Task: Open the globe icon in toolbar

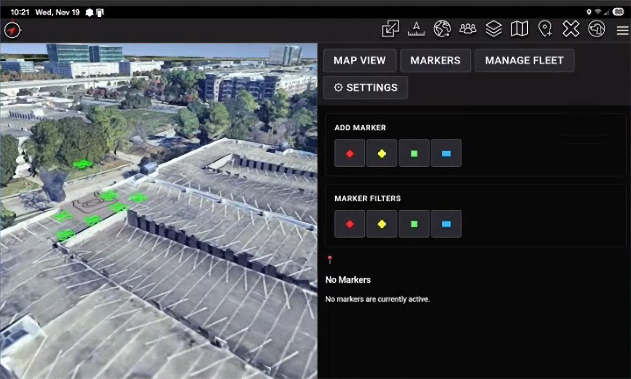Action: (442, 29)
